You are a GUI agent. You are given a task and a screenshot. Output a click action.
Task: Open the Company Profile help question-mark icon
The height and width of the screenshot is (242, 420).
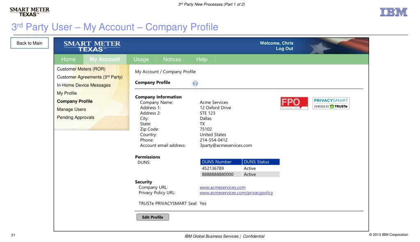tap(195, 83)
